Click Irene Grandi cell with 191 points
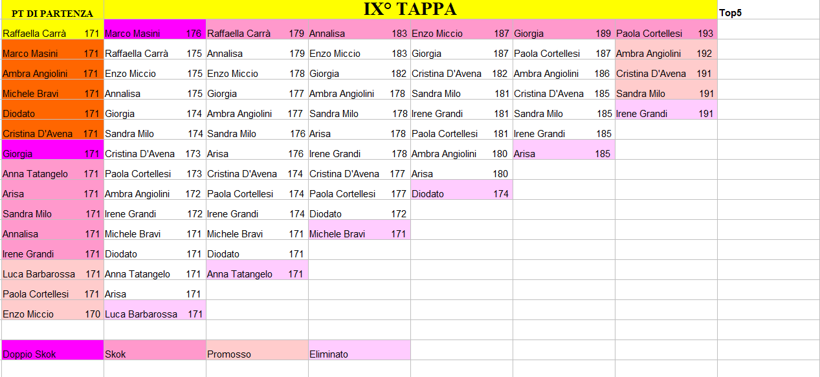 [x=665, y=114]
